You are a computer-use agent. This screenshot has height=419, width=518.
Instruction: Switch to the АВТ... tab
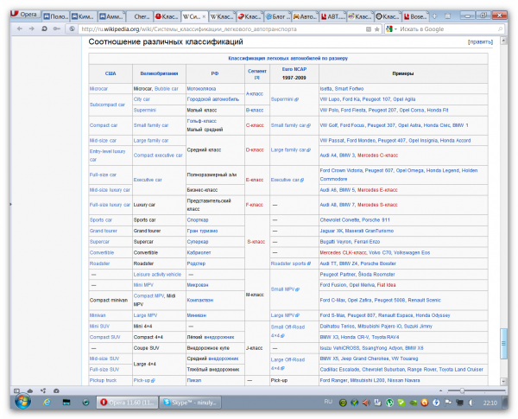333,16
